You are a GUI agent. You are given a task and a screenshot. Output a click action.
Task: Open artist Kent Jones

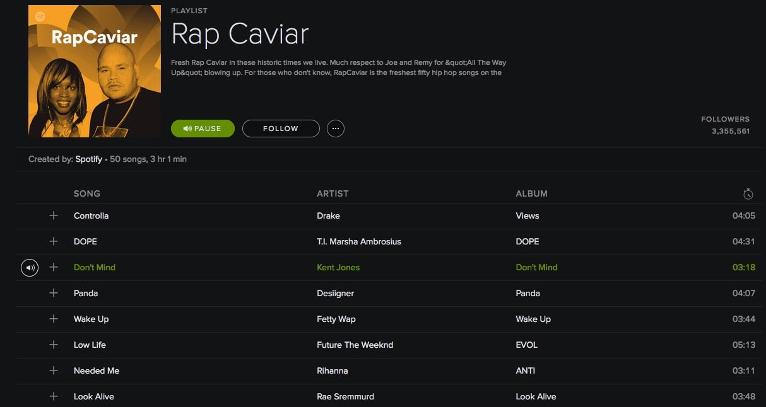point(338,267)
